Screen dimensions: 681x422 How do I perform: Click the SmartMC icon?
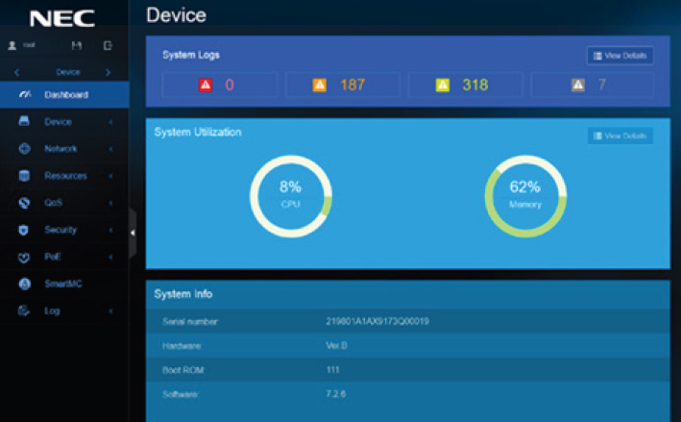[25, 284]
